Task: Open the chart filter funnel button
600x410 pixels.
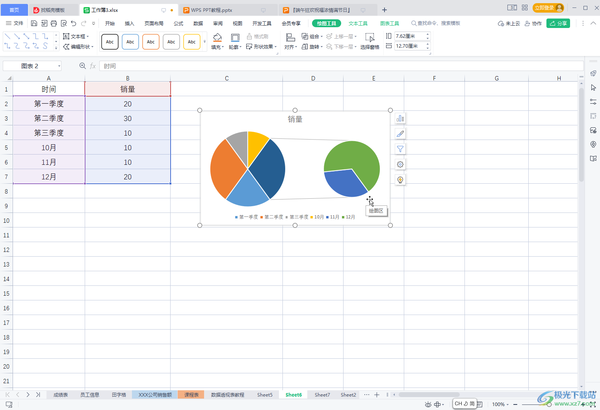Action: tap(400, 149)
